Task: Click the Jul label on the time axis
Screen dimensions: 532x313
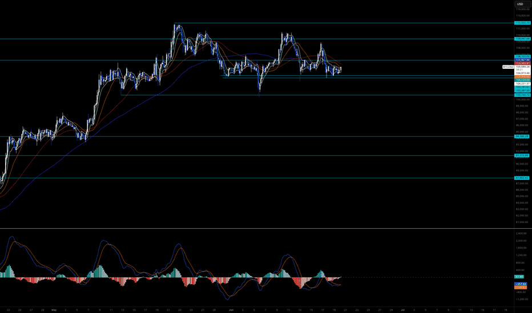Action: coord(403,310)
